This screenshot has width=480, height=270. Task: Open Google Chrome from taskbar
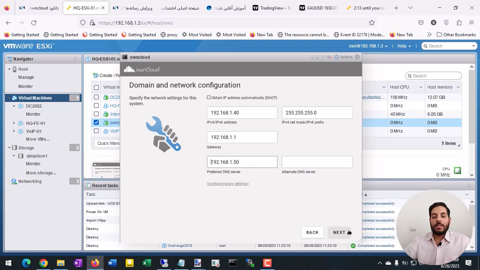(x=43, y=263)
